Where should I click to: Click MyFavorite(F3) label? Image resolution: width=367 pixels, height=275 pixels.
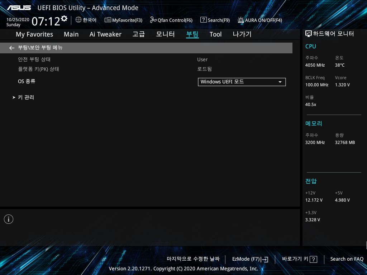tap(127, 20)
